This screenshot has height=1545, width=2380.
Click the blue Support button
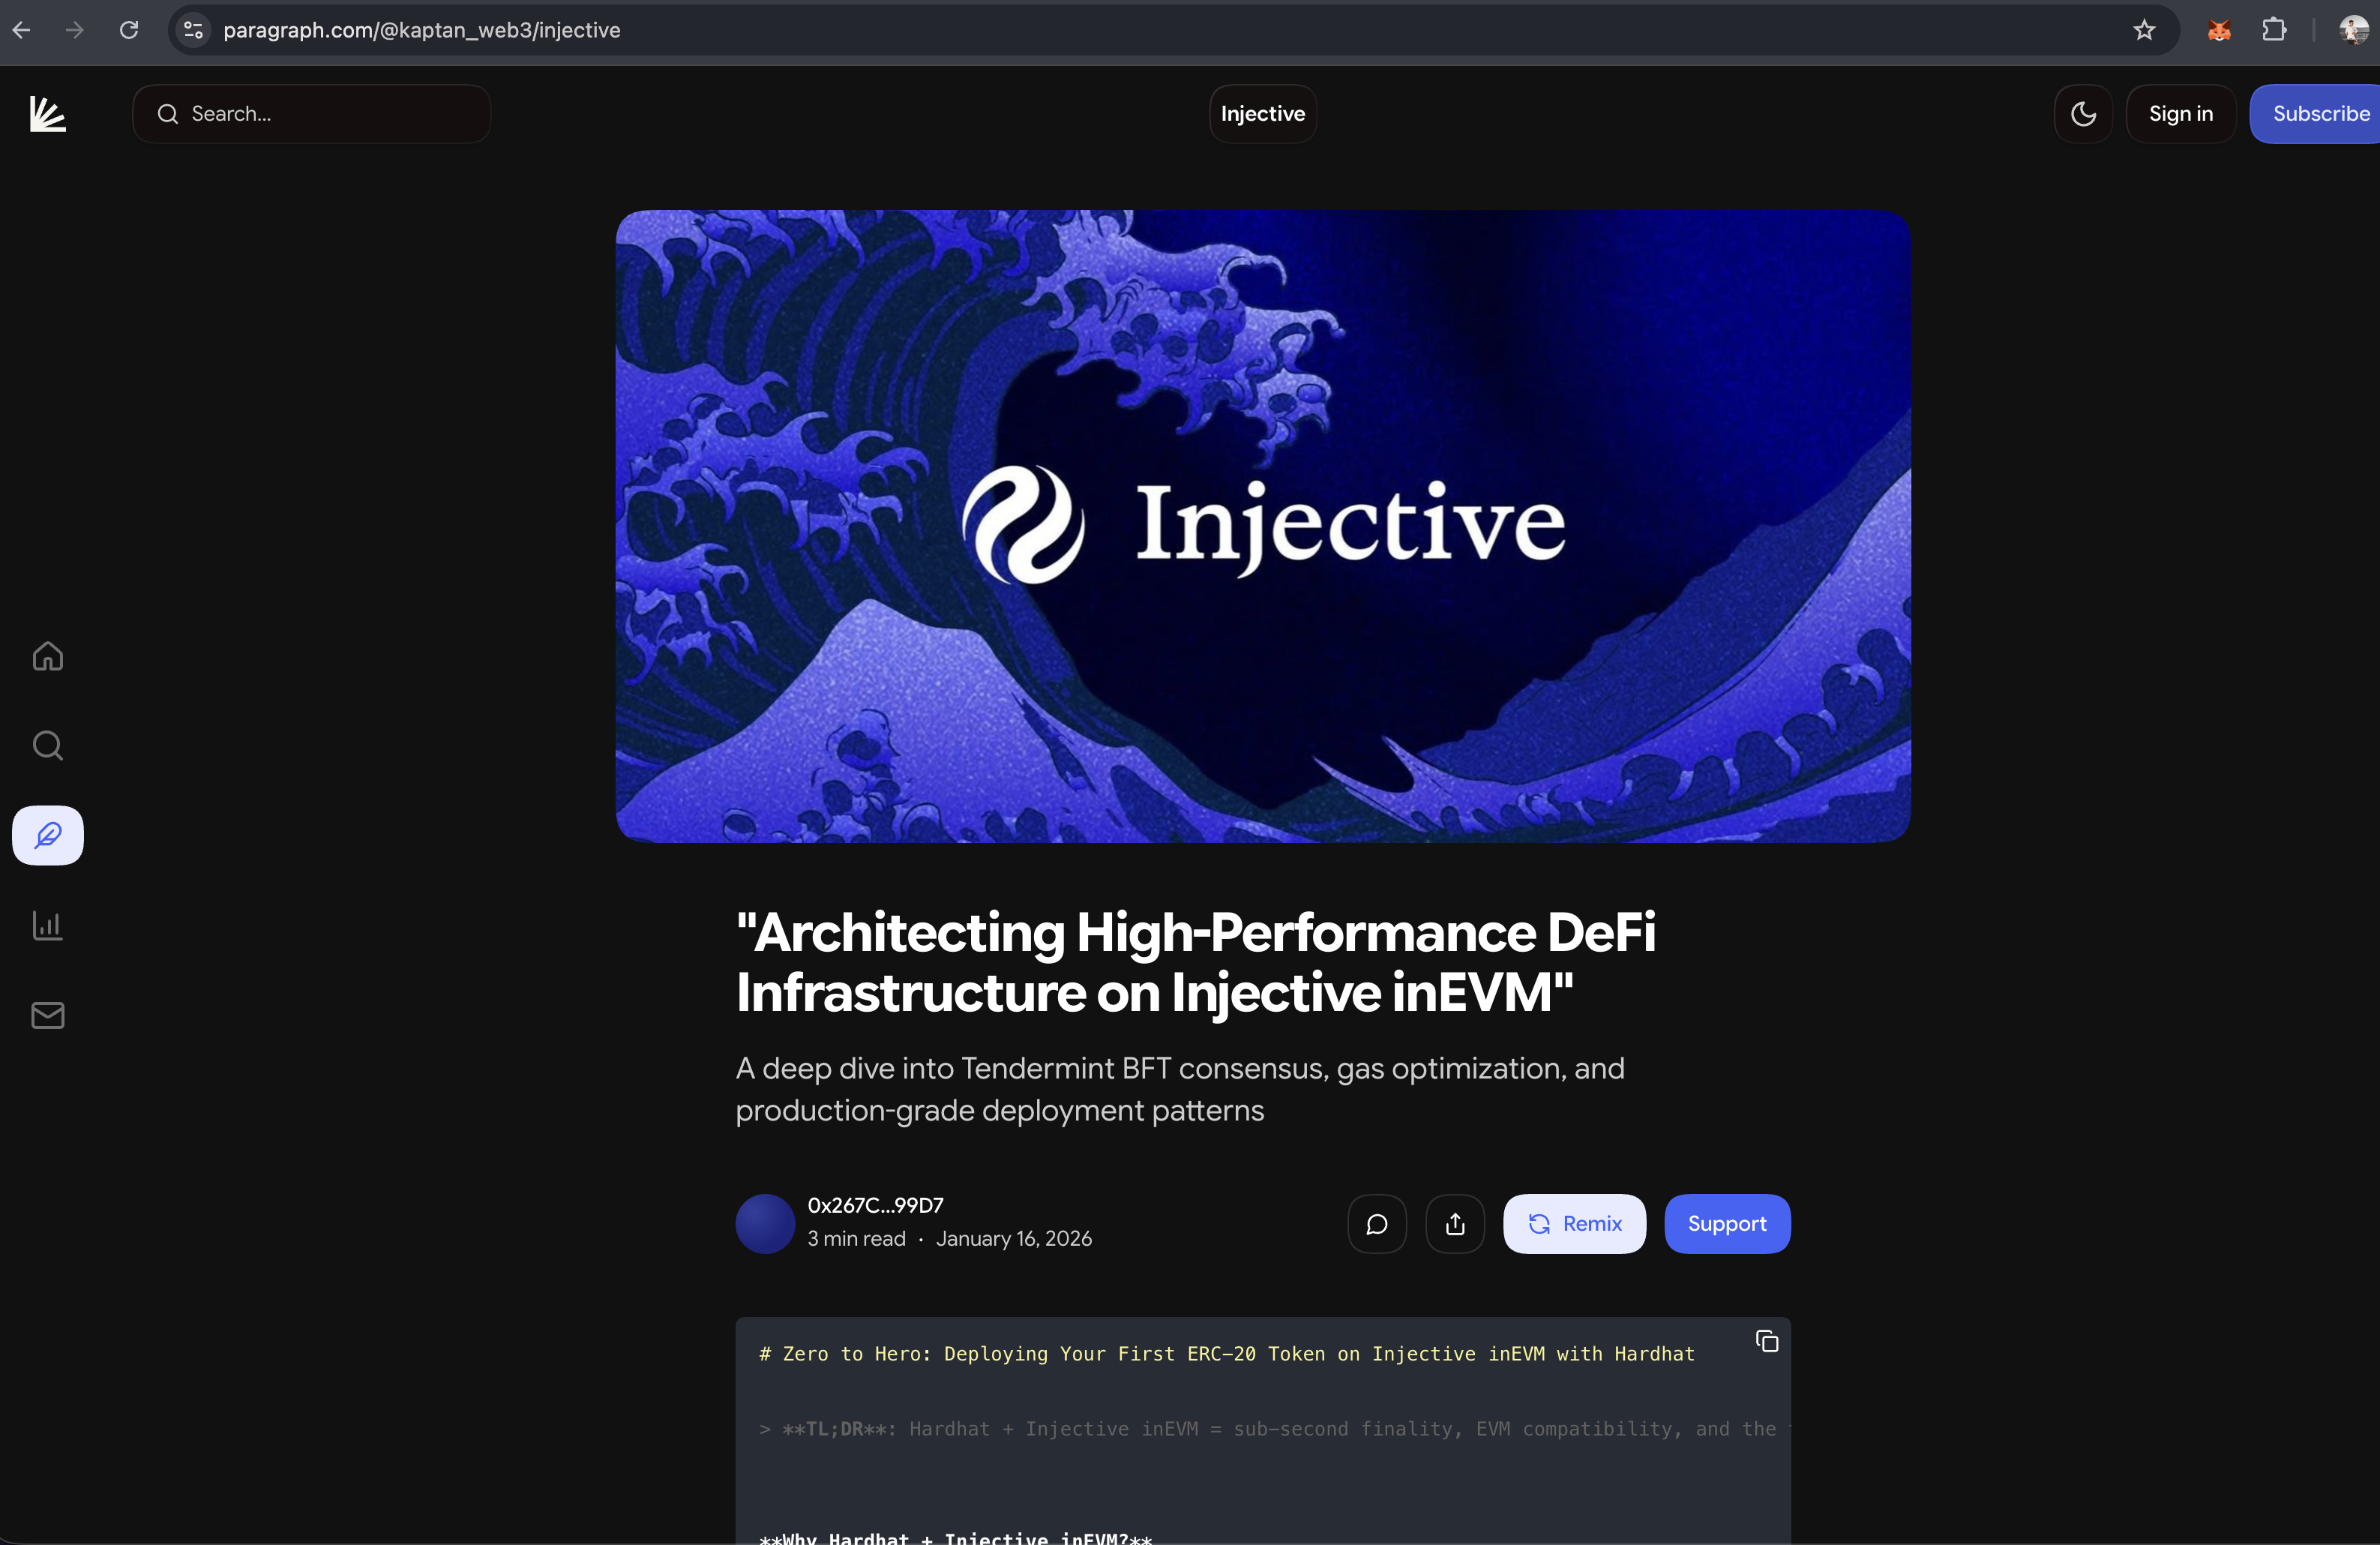[1726, 1224]
